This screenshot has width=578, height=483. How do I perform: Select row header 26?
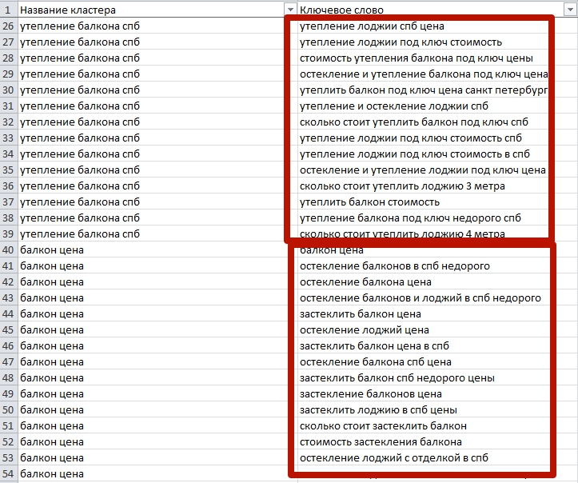(8, 26)
